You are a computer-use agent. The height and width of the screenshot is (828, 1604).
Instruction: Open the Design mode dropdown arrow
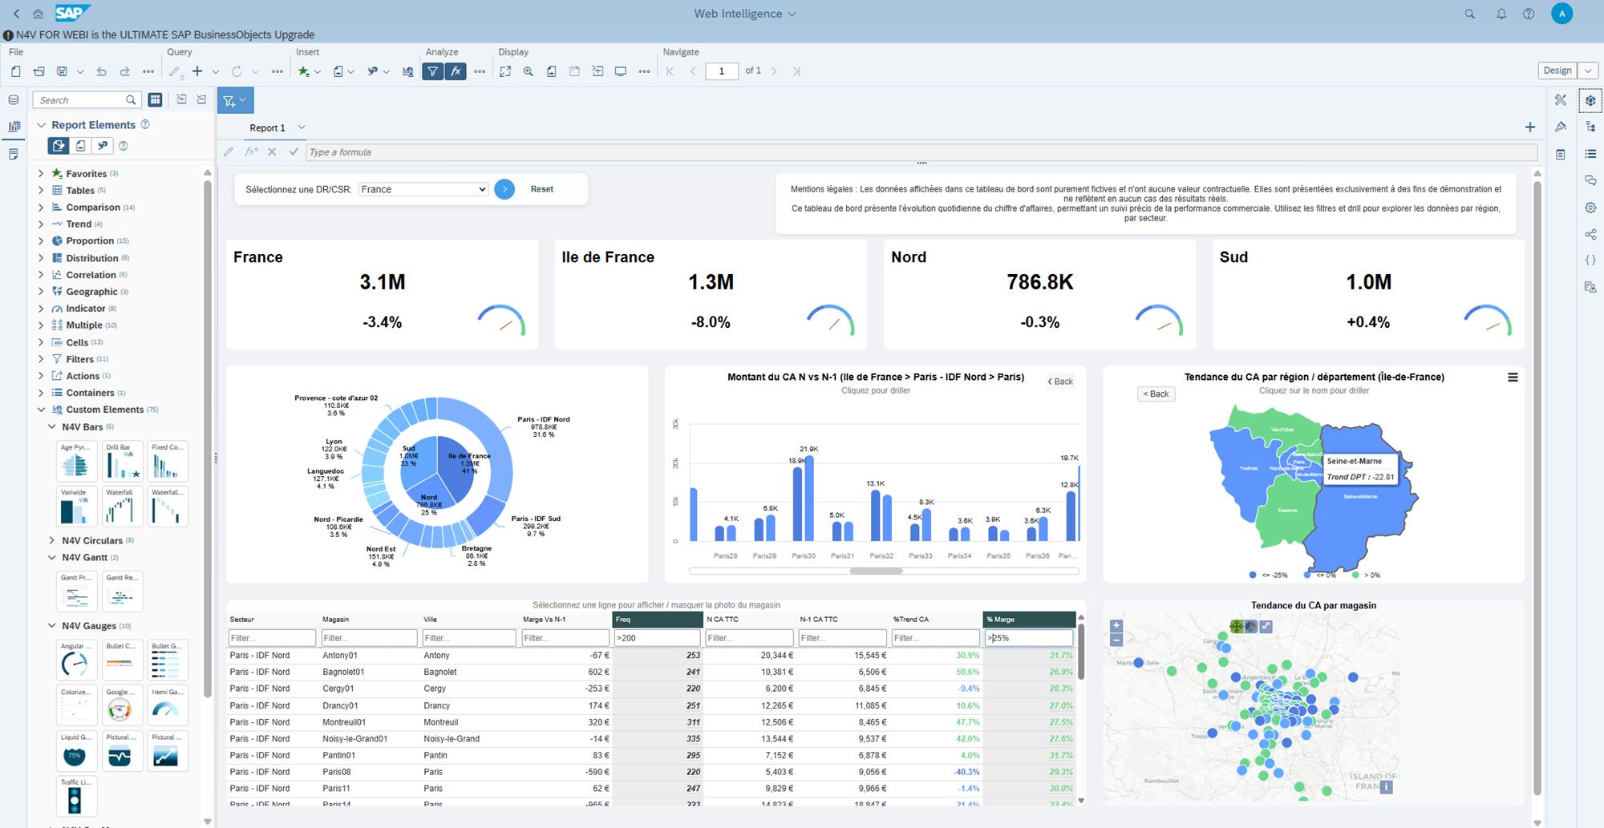1588,71
